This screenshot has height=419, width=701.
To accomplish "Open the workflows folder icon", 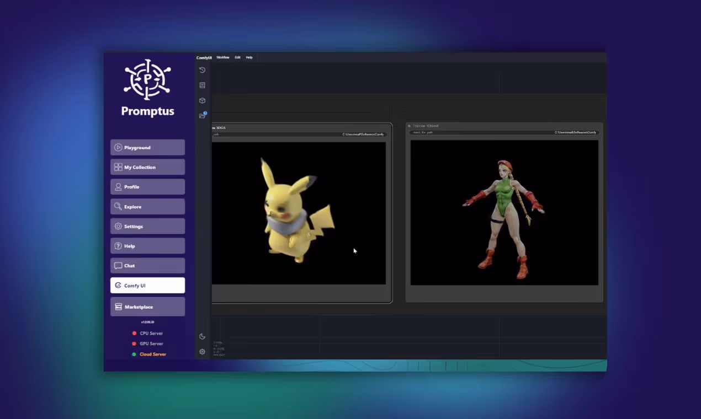I will 203,115.
